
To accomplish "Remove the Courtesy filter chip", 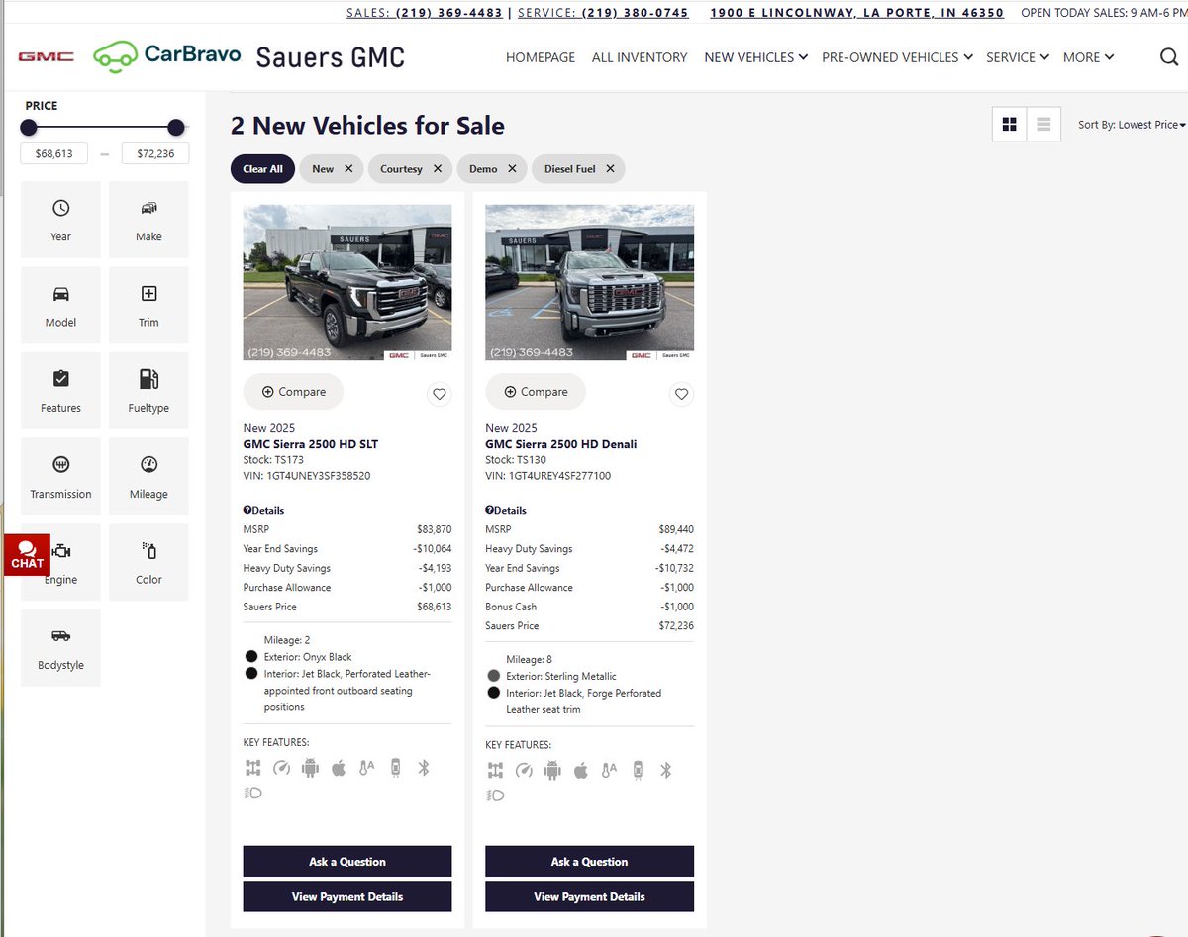I will [437, 169].
